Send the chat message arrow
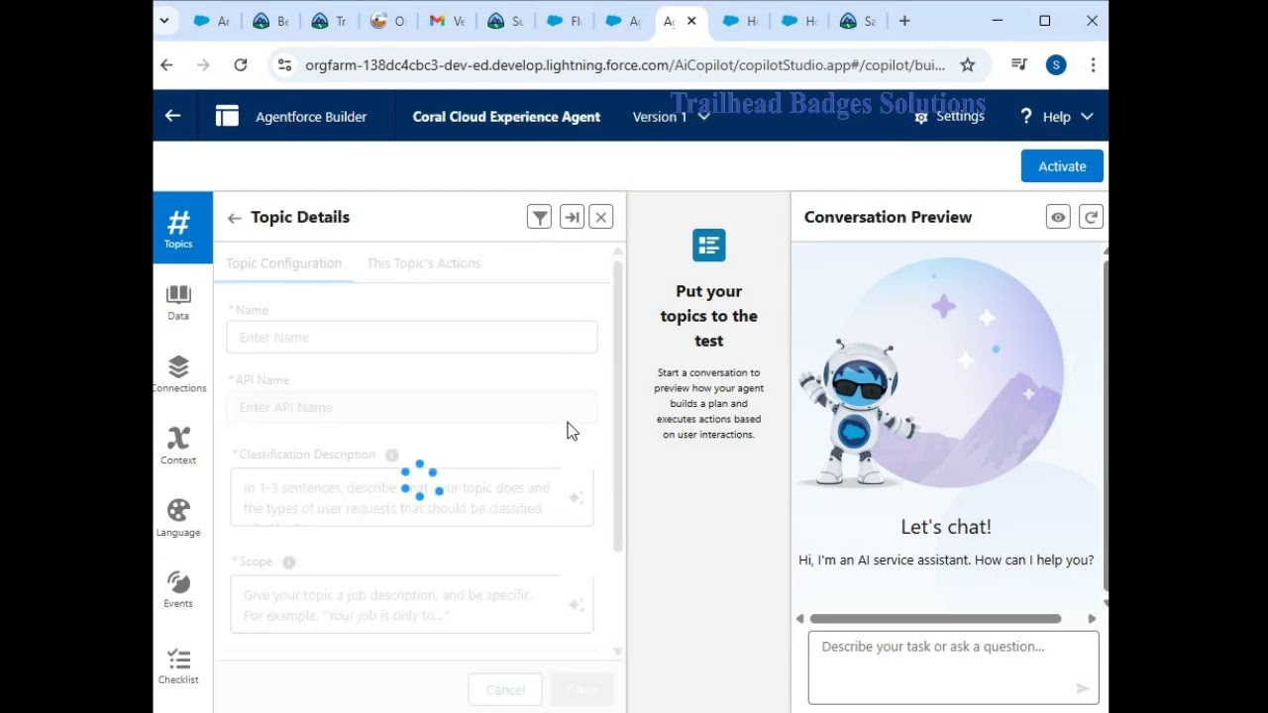The width and height of the screenshot is (1268, 713). point(1083,688)
